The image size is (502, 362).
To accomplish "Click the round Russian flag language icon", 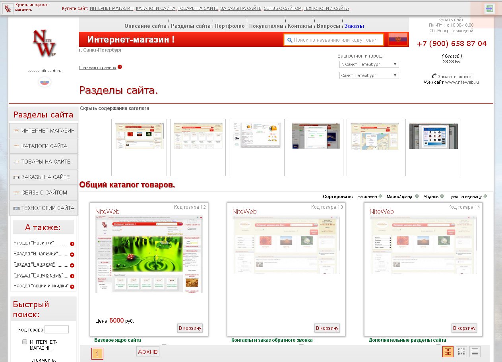I will (x=45, y=82).
